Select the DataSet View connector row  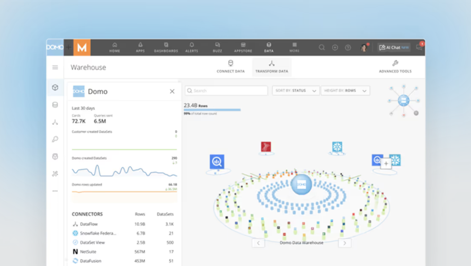[x=123, y=242]
